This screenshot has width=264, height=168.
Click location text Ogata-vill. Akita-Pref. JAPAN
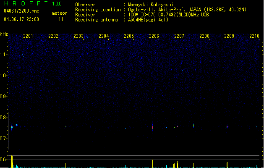[165, 10]
